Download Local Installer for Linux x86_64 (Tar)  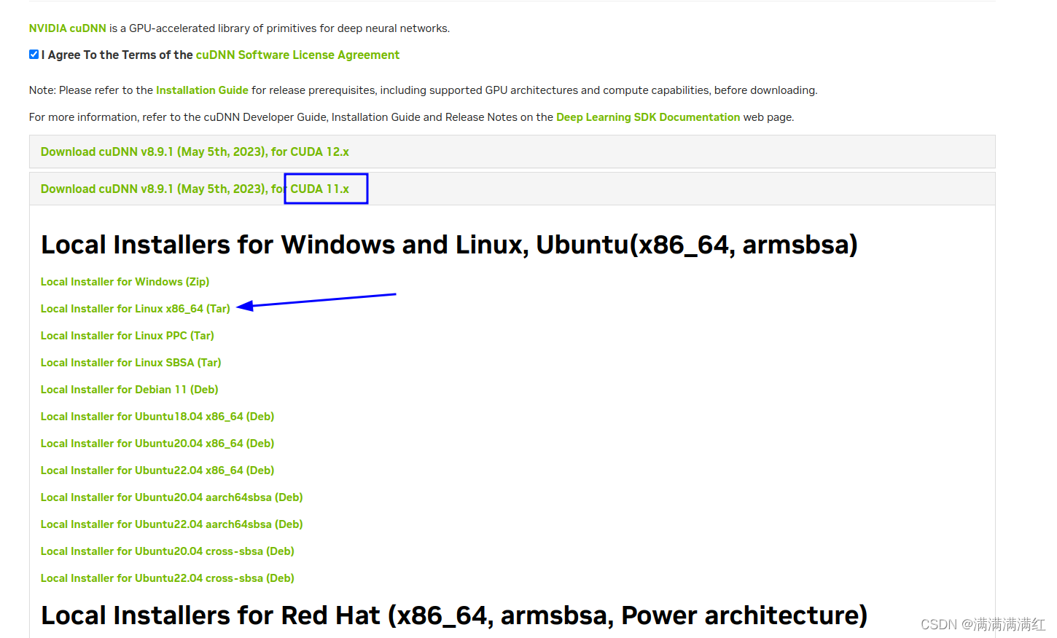pos(136,309)
